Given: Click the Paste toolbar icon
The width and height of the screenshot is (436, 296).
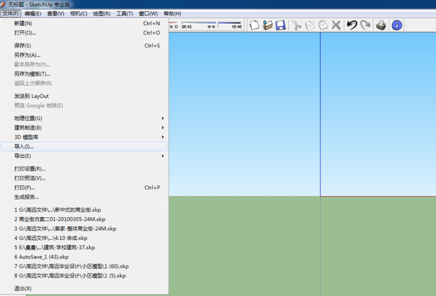Looking at the screenshot, I should [x=323, y=25].
